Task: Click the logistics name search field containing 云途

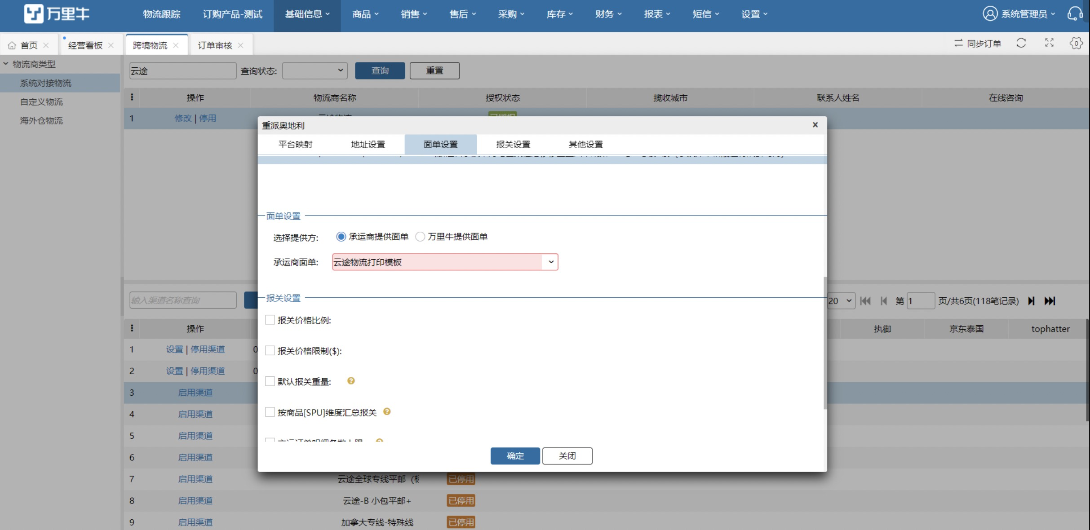Action: (182, 71)
